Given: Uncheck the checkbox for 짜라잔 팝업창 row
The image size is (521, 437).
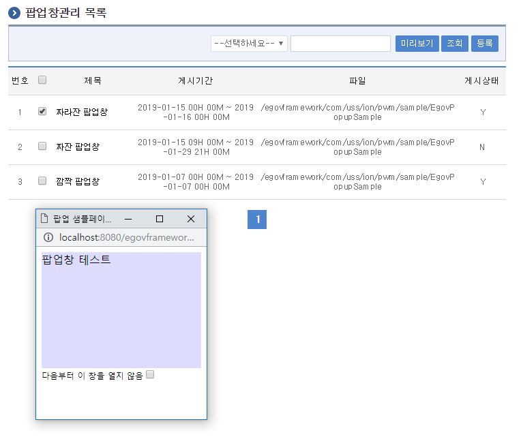Looking at the screenshot, I should (x=42, y=111).
